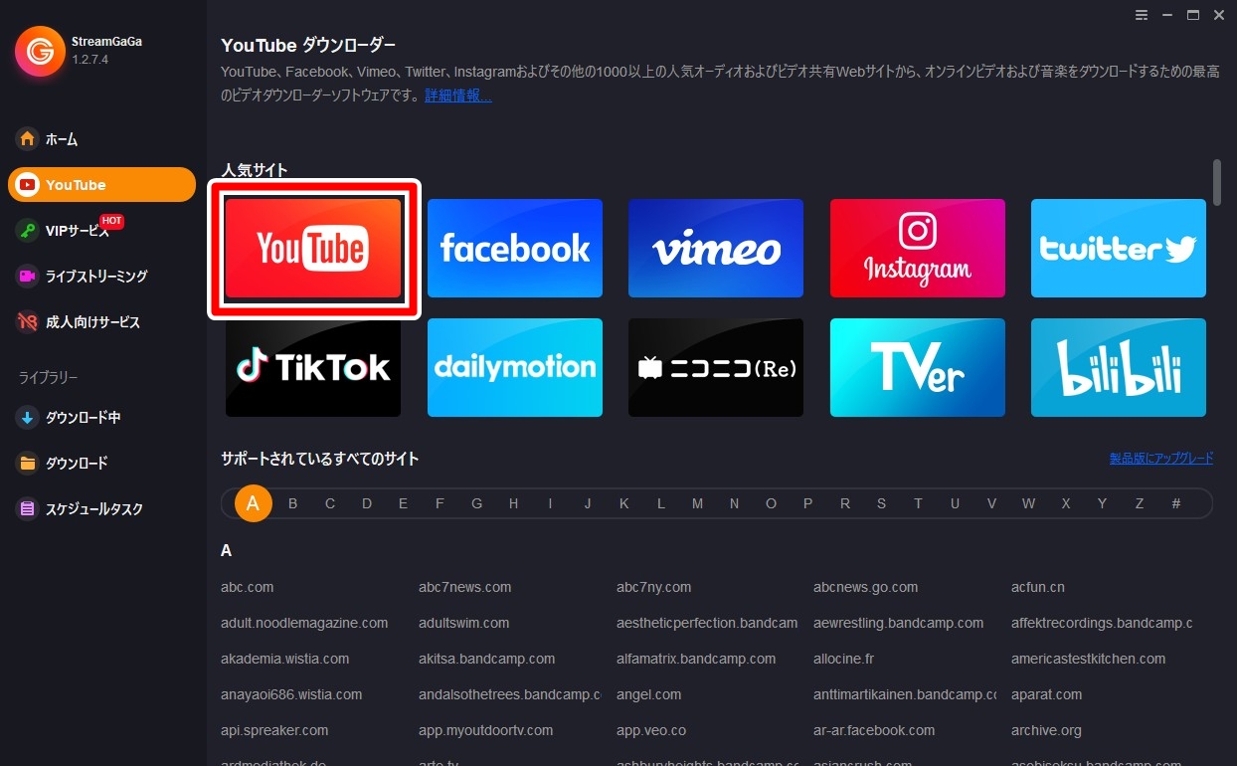This screenshot has width=1237, height=766.
Task: Click acfun.cn site link
Action: pyautogui.click(x=1038, y=587)
